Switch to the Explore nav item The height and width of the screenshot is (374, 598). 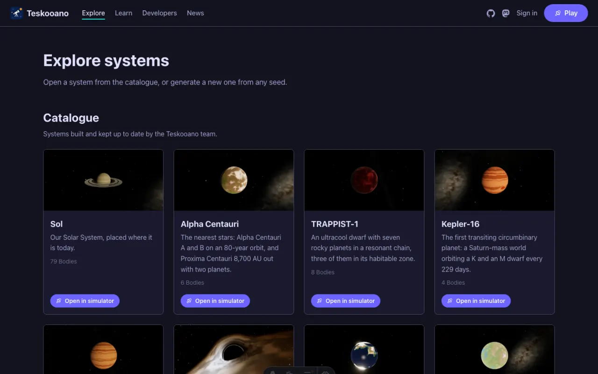click(93, 13)
